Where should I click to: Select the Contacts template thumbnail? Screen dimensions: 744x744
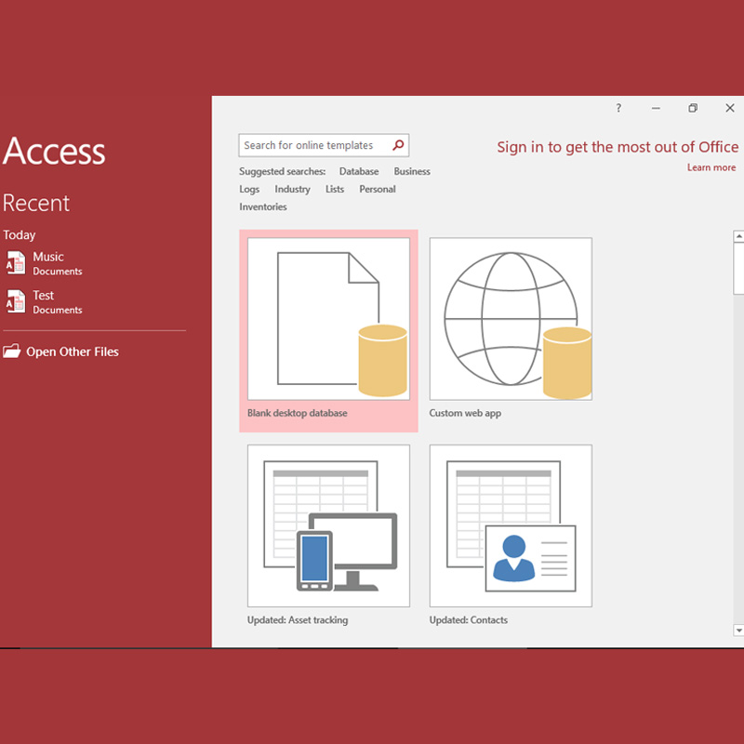(511, 525)
